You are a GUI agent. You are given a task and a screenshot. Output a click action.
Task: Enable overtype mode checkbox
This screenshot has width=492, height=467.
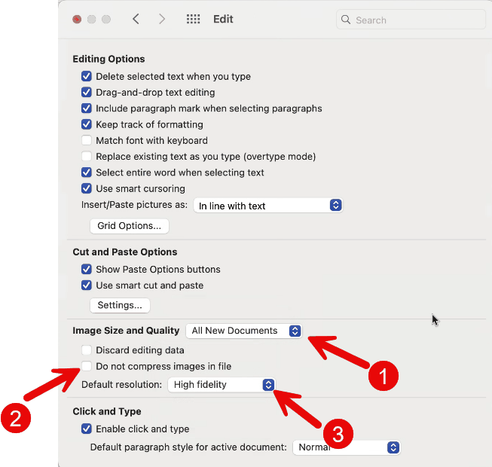(87, 156)
